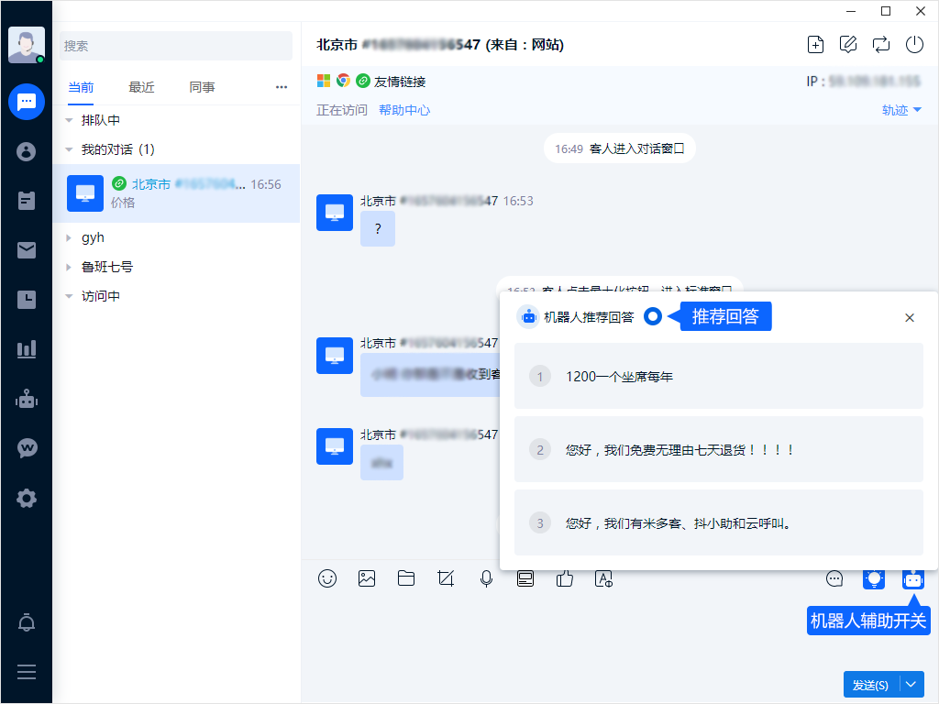This screenshot has height=704, width=939.
Task: Send a file via folder icon
Action: (406, 578)
